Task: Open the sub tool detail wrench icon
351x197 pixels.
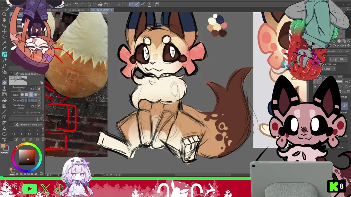Action: click(42, 119)
